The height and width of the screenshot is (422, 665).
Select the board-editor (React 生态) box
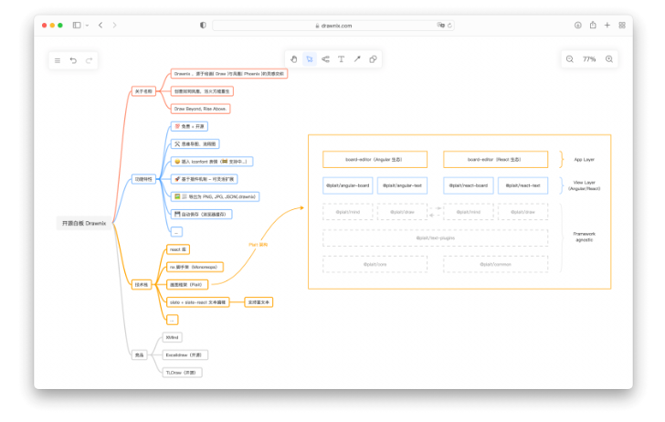495,160
